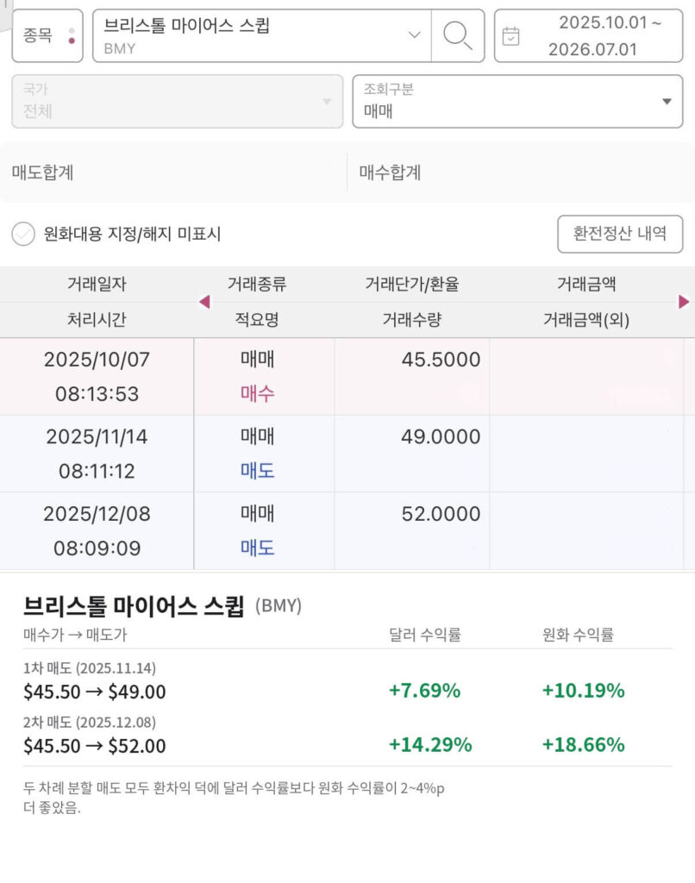Viewport: 695px width, 883px height.
Task: Click the search magnifier icon
Action: pos(457,35)
